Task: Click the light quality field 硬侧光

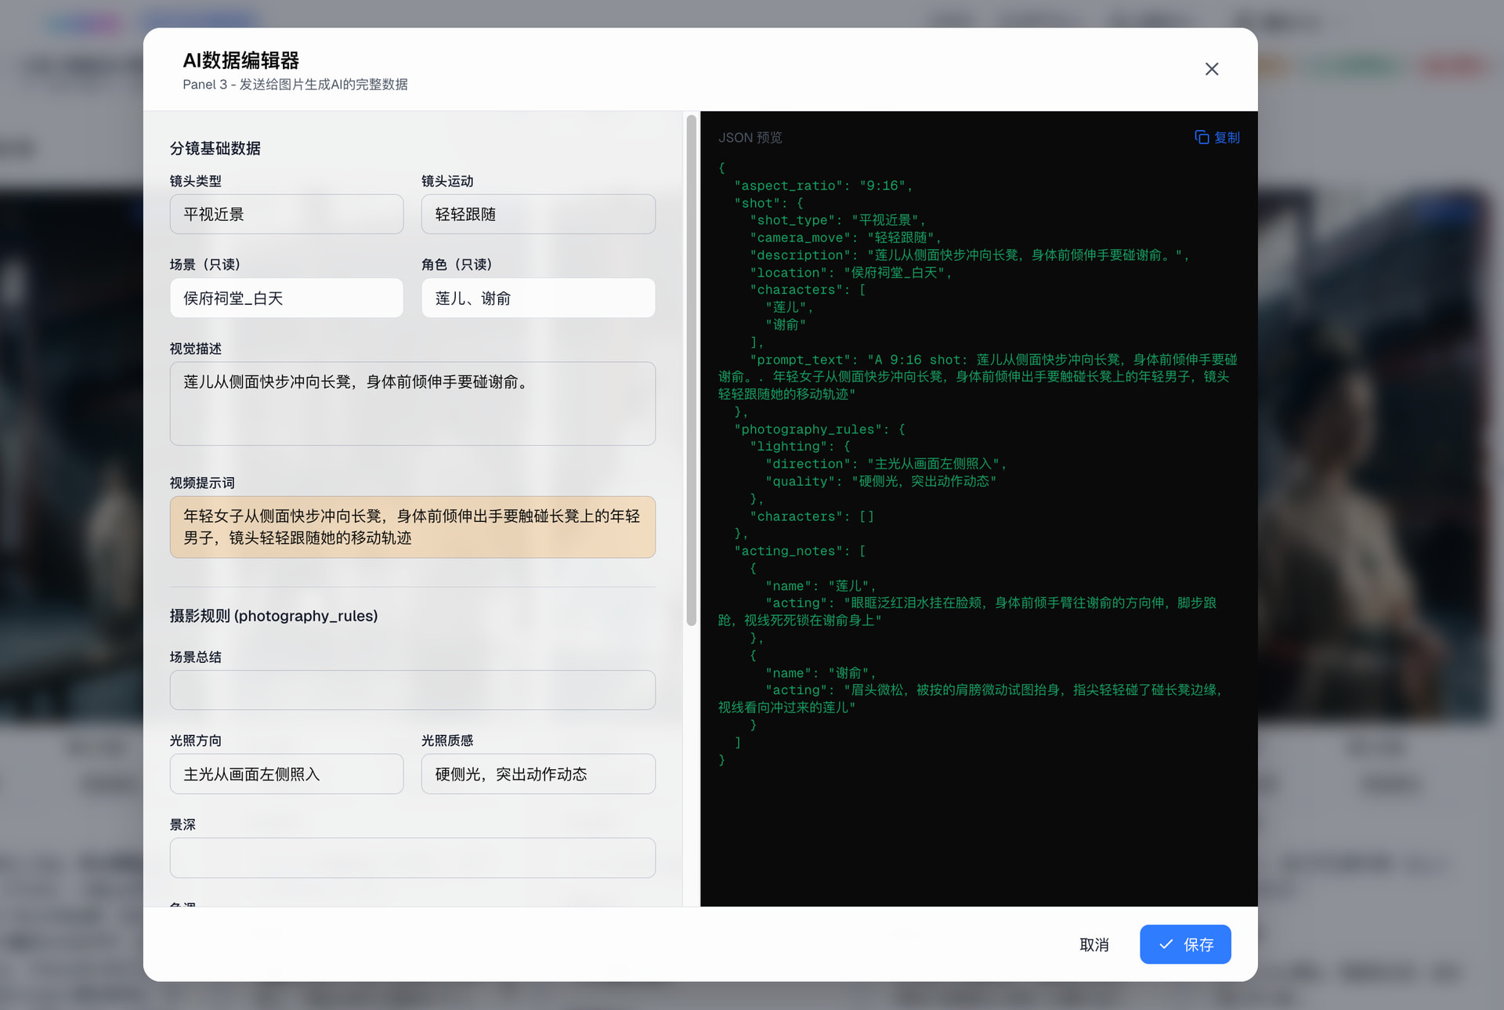Action: coord(537,773)
